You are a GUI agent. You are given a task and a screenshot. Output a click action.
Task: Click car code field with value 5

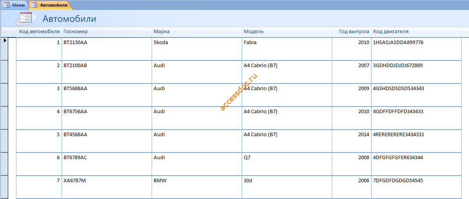coord(39,141)
